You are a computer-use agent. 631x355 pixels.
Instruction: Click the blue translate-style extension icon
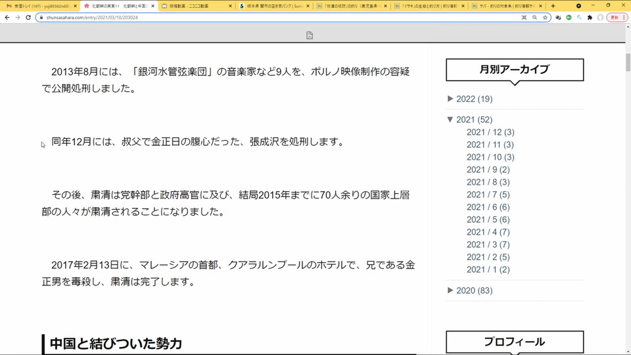pyautogui.click(x=579, y=18)
